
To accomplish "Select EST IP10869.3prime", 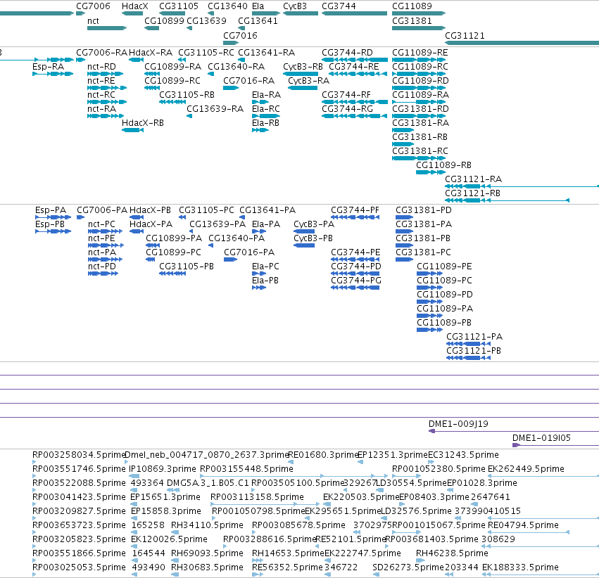I will (163, 468).
